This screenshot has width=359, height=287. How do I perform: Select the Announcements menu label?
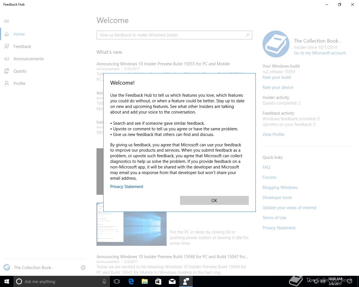point(29,59)
